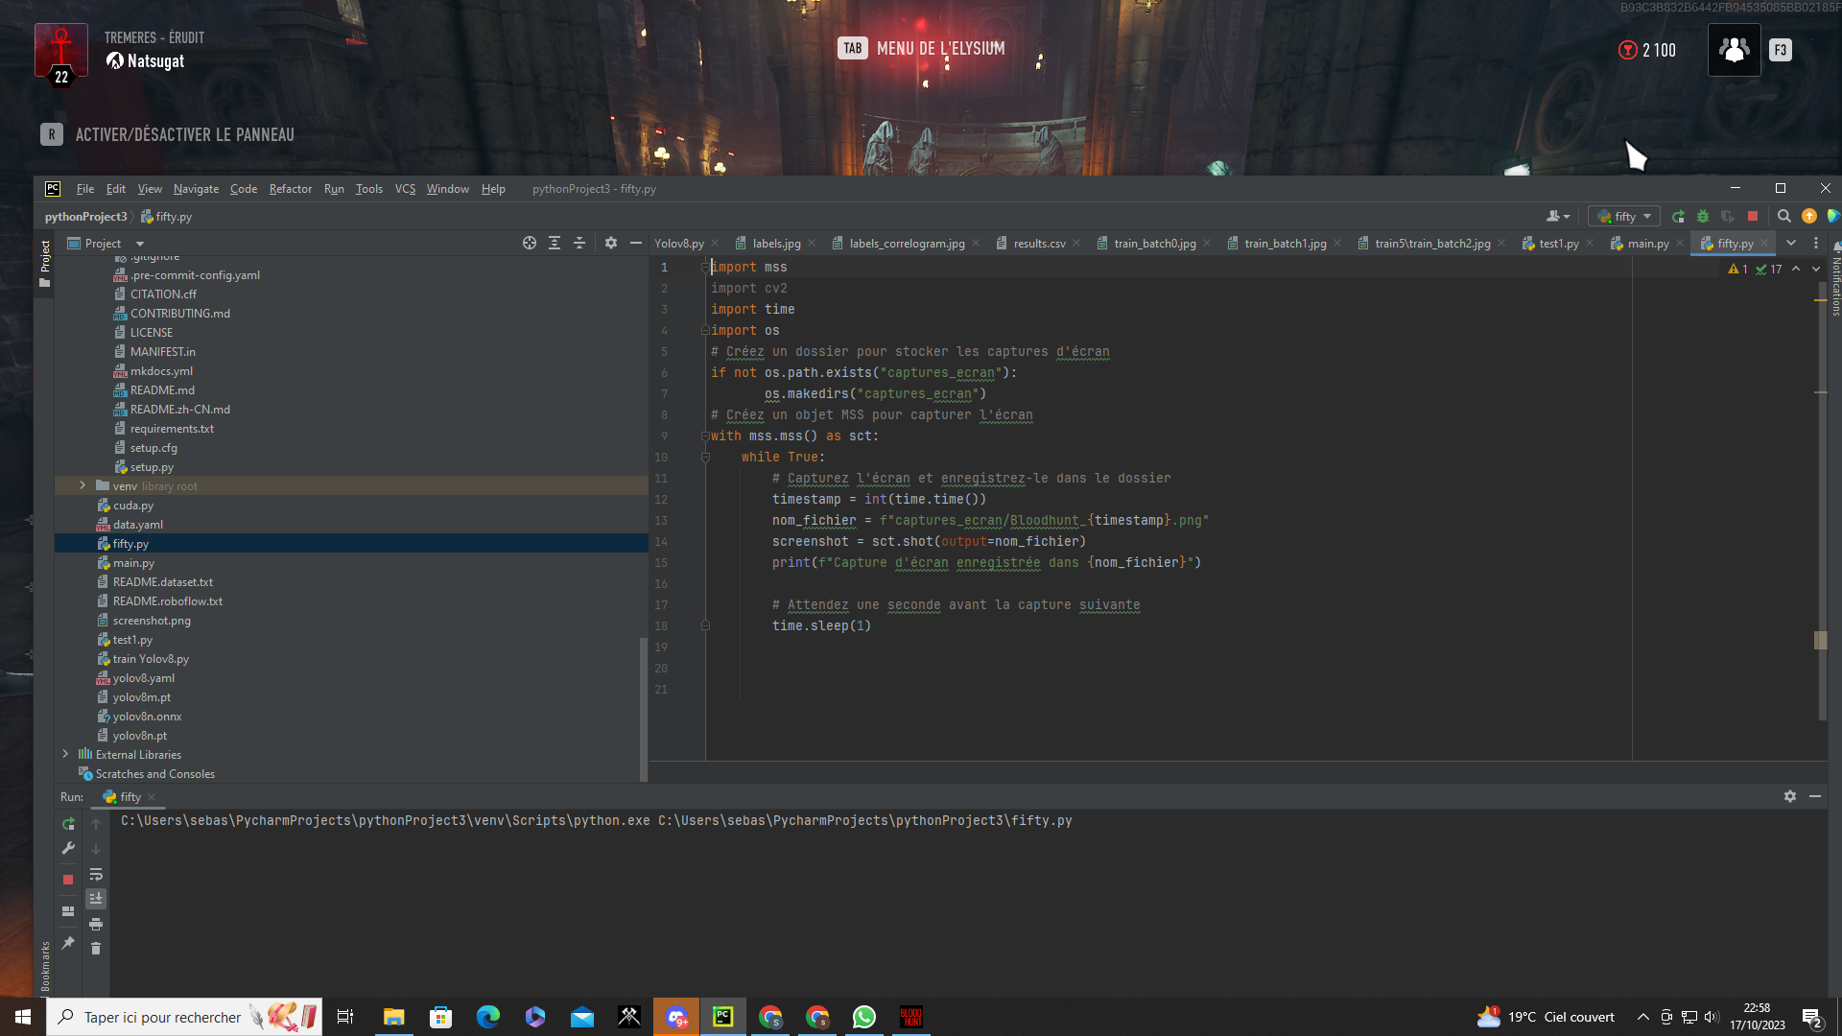Print the Run console output
The width and height of the screenshot is (1842, 1036).
pyautogui.click(x=96, y=924)
